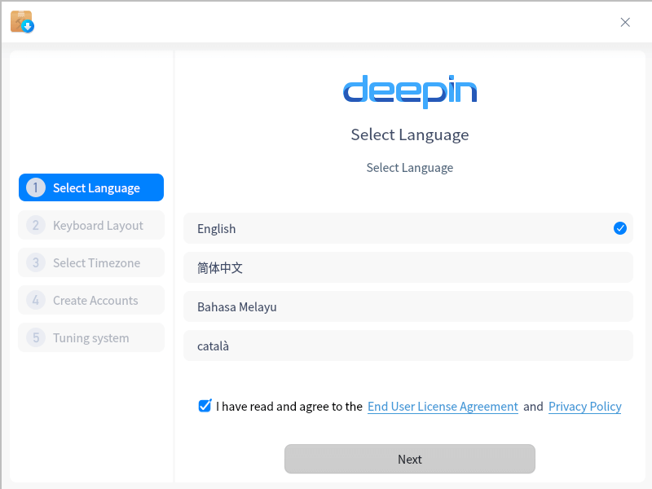Click 'I have read and agree to the' text
Screen dimensions: 652x489
(x=289, y=406)
